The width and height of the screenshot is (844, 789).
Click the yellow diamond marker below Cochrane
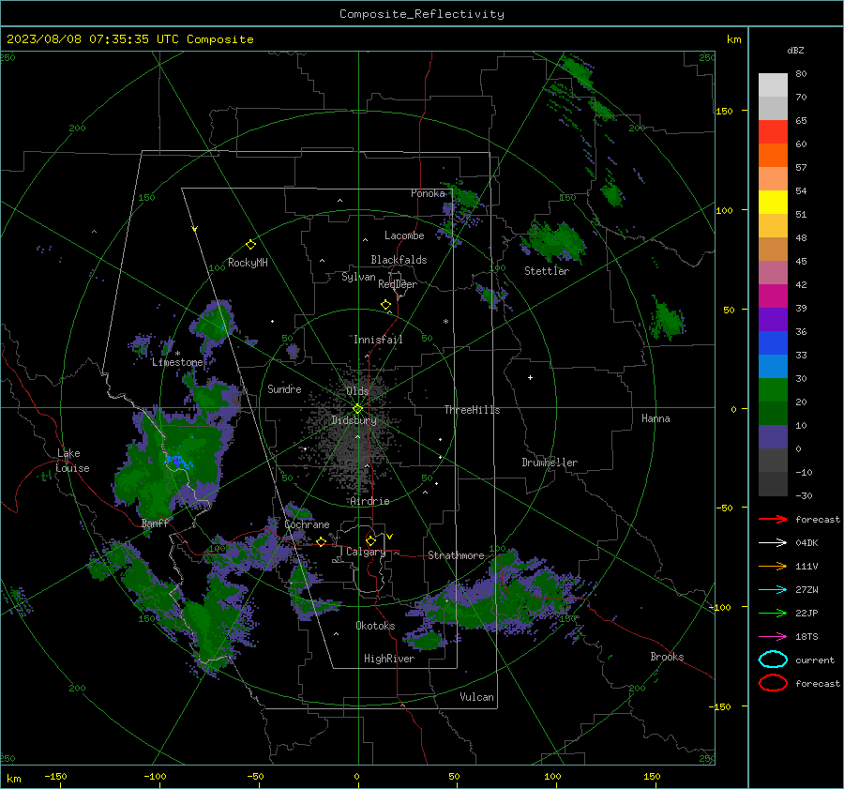[321, 542]
